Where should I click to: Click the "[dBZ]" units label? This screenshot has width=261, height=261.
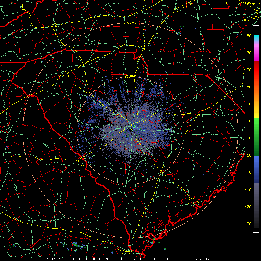point(246,20)
